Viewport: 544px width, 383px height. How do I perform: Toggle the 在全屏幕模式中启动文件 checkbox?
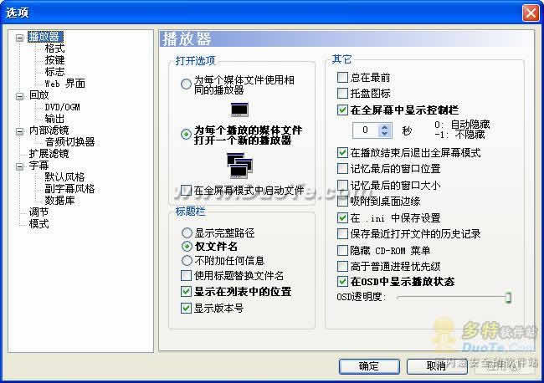(187, 190)
